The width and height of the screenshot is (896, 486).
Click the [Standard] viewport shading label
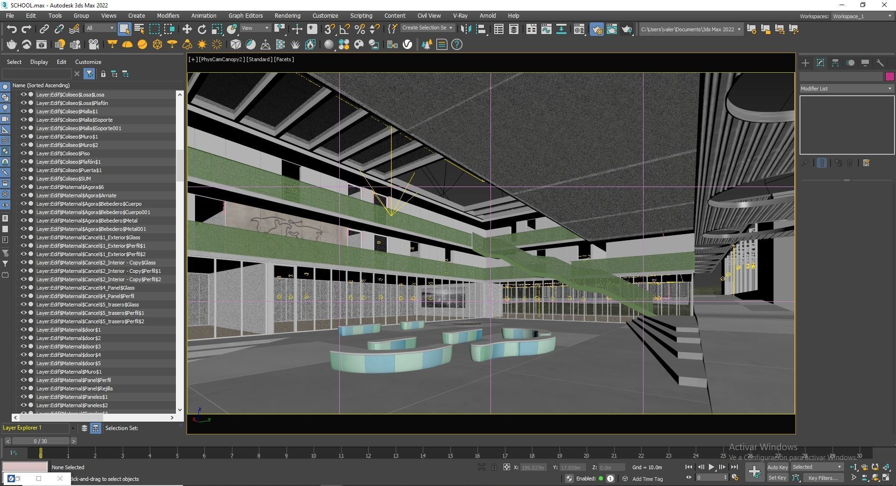[x=259, y=59]
